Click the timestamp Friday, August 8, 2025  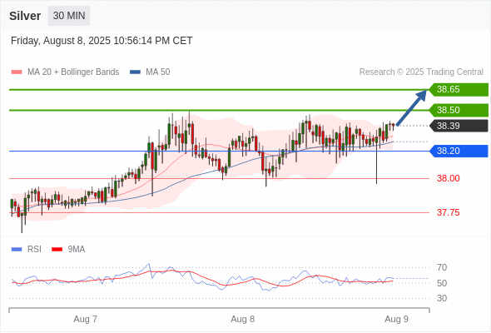point(102,41)
